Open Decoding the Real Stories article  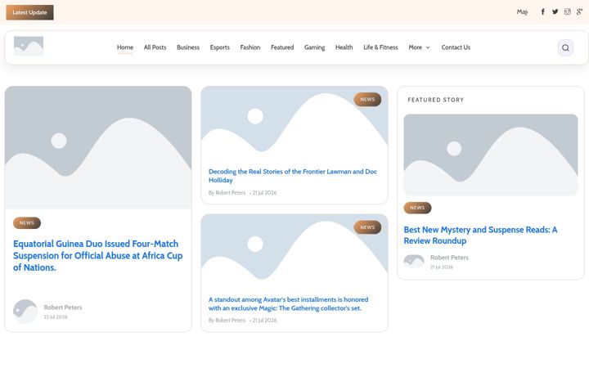[x=293, y=176]
